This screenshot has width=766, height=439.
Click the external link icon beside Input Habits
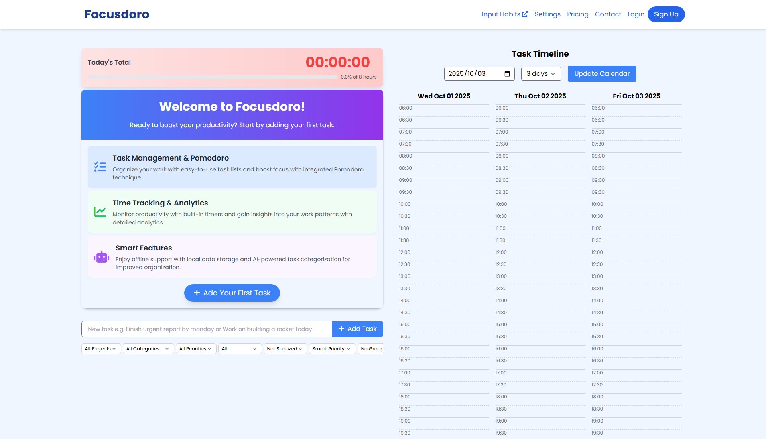(x=525, y=14)
